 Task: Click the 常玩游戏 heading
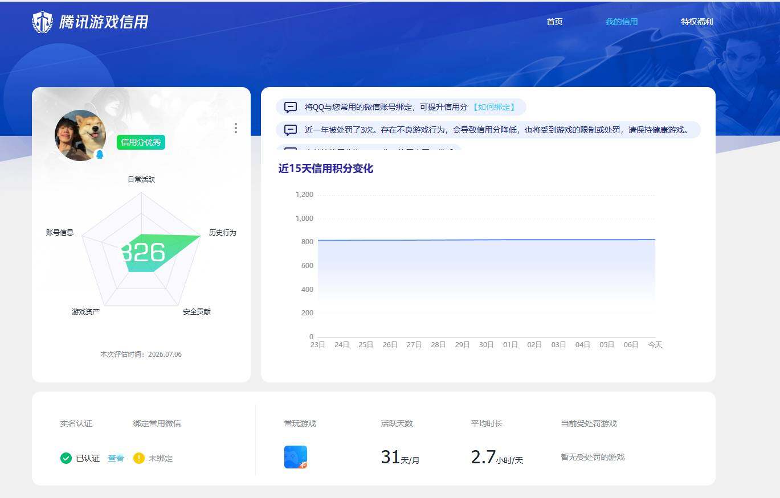300,423
